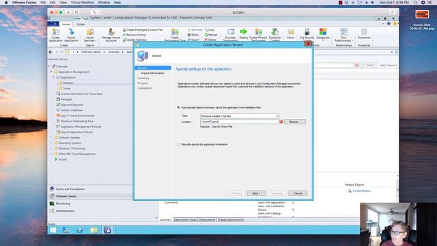The width and height of the screenshot is (437, 246).
Task: Click Retire in the ribbon
Action: (x=193, y=35)
